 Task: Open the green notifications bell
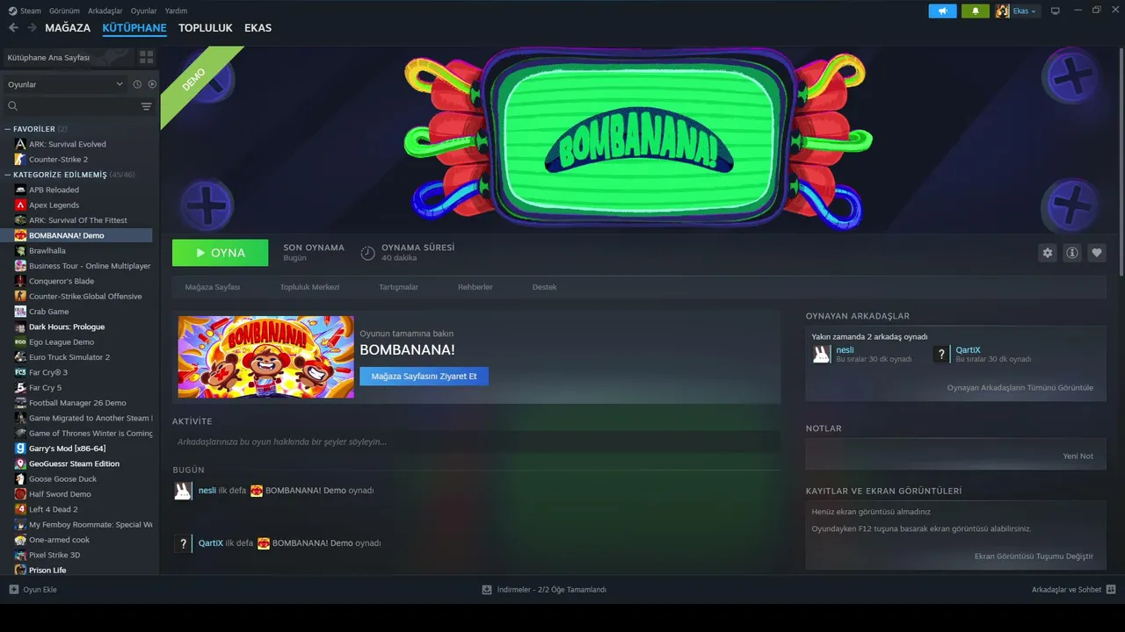tap(975, 11)
